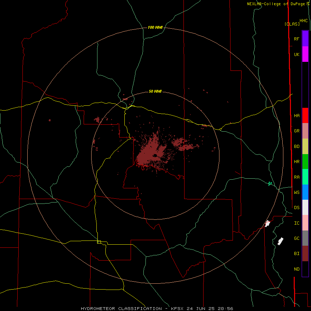311x311 pixels.
Task: Click the RF legend label
Action: 296,39
